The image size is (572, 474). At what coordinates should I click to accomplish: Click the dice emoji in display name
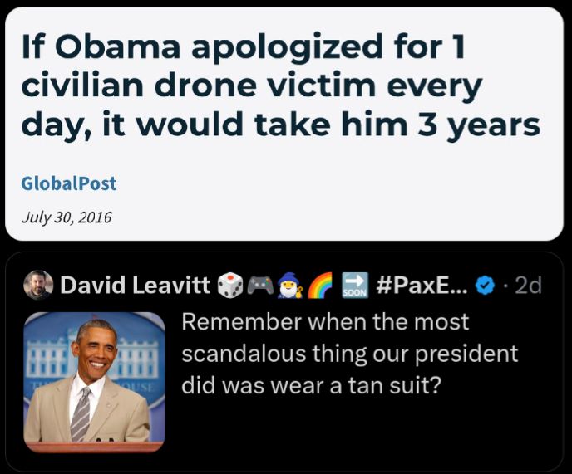click(229, 285)
